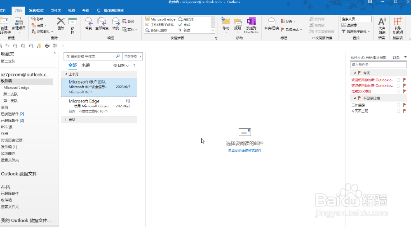Open the 垃圾邮件 junk dropdown
Image resolution: width=411 pixels, height=227 pixels.
coord(42,31)
